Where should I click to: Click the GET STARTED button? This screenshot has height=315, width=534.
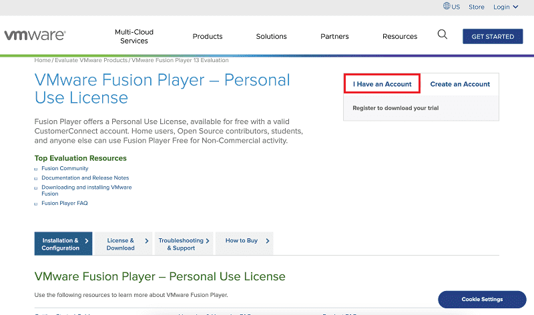(x=493, y=37)
